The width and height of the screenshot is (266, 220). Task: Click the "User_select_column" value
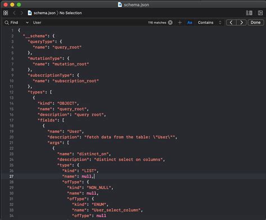tap(116, 210)
